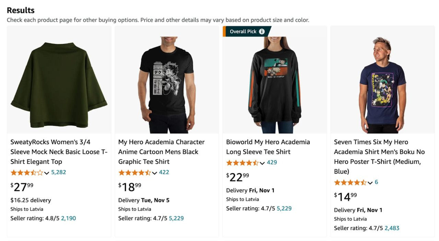Open rating dropdown for Bioworld long sleeve
This screenshot has height=241, width=439.
(262, 163)
